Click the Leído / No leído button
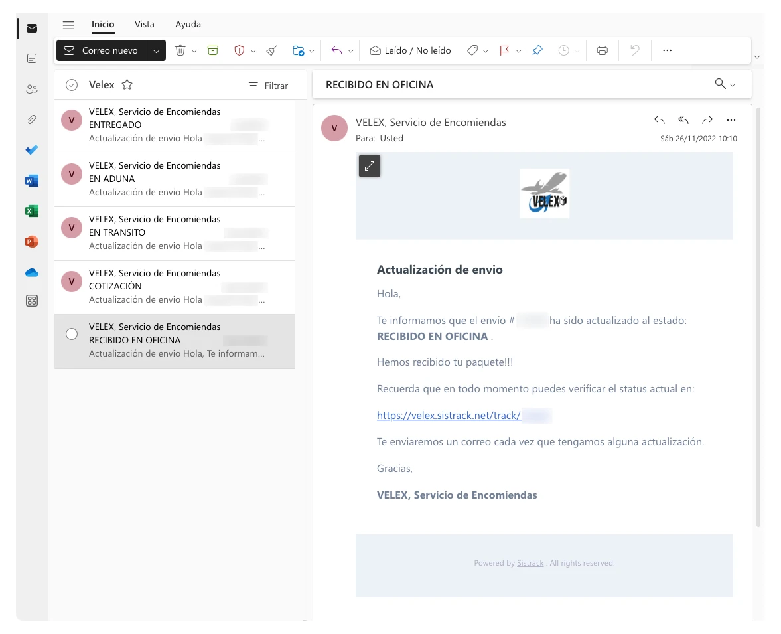The image size is (781, 634). (x=410, y=50)
